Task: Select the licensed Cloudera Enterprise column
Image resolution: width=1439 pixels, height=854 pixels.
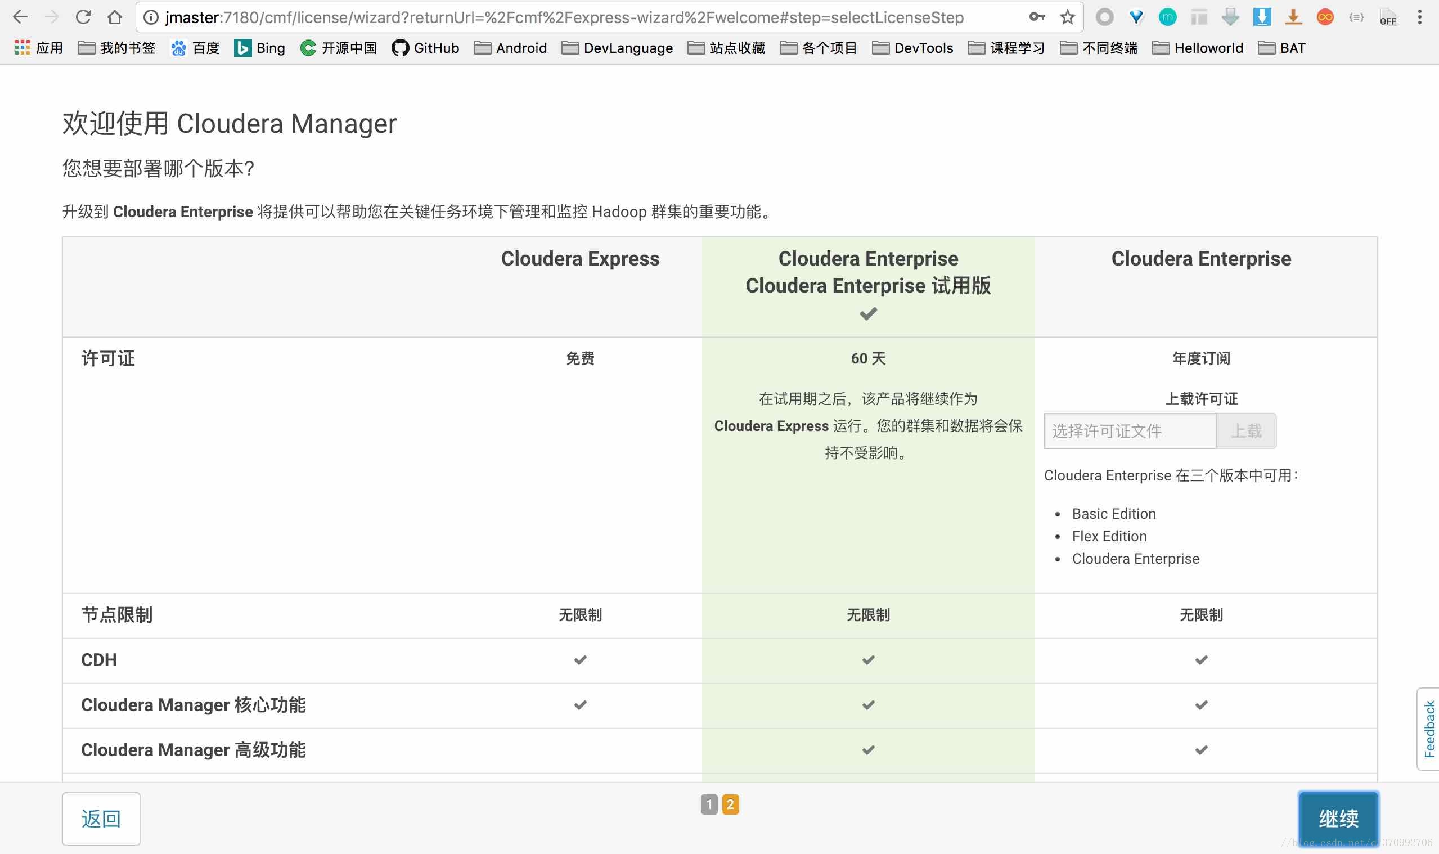Action: coord(1201,258)
